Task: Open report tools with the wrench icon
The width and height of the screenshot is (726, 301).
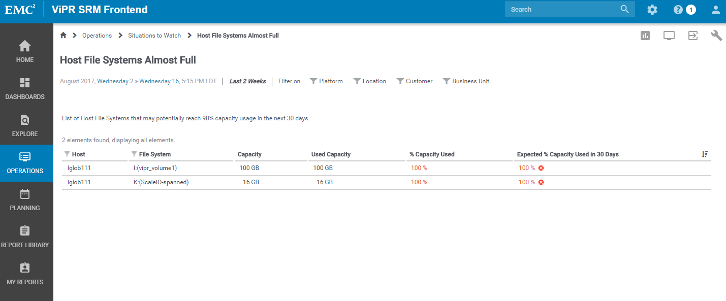Action: pos(716,35)
